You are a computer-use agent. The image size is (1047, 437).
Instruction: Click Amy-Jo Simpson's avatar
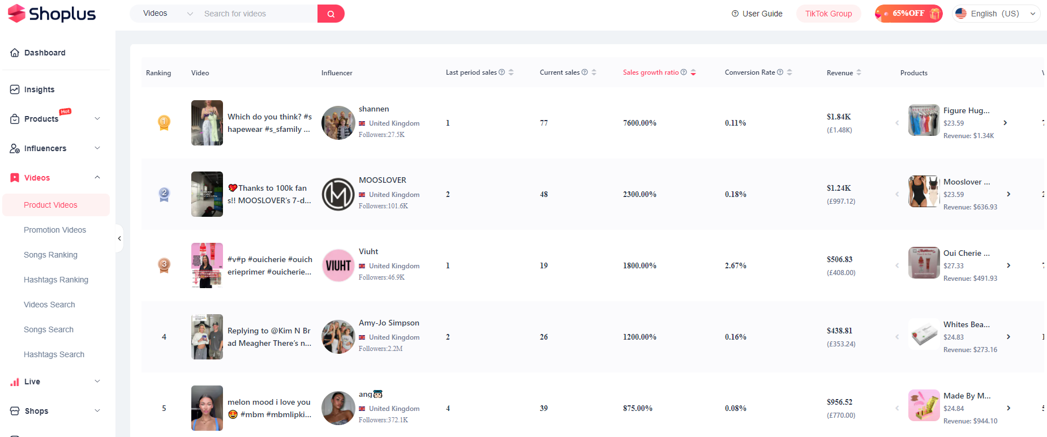[338, 337]
